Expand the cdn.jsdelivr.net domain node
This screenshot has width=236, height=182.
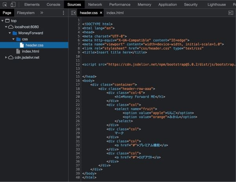point(6,58)
